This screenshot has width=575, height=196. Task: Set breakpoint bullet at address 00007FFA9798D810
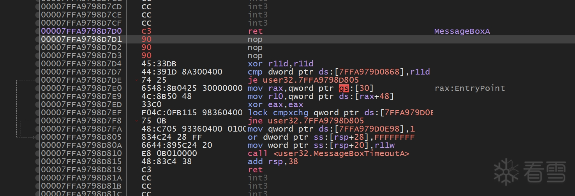pos(37,153)
